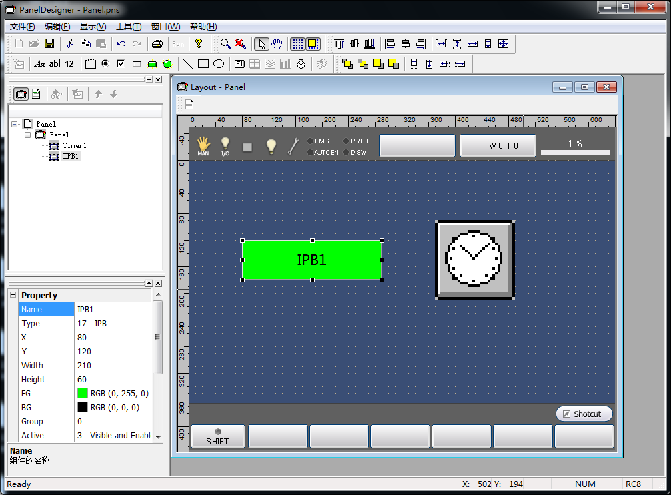
Task: Select the ellipse shape tool
Action: pos(218,64)
